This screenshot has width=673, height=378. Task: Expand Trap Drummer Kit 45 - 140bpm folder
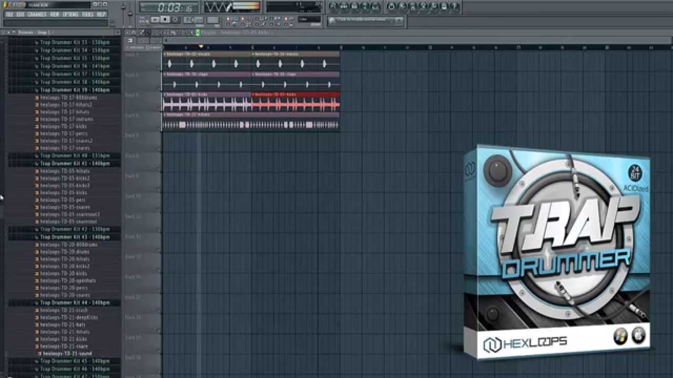[x=75, y=361]
